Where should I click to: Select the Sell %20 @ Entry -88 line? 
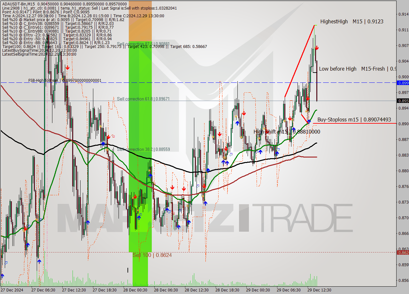pos(56,43)
